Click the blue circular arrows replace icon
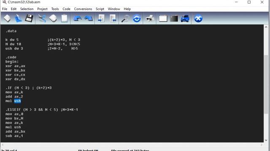The height and width of the screenshot is (151, 270). click(x=137, y=18)
